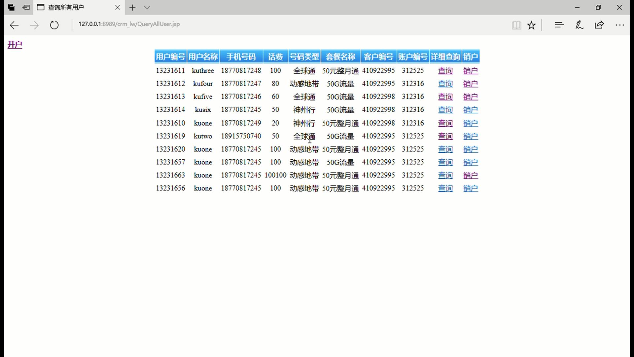Click the 销户 column header
Screen dimensions: 634x357
coord(471,57)
